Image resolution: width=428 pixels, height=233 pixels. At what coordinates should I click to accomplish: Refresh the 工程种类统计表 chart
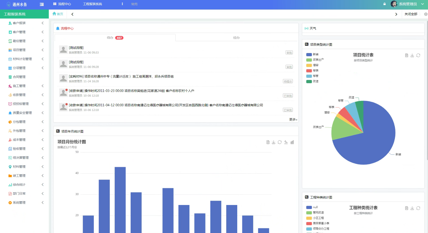(x=418, y=208)
